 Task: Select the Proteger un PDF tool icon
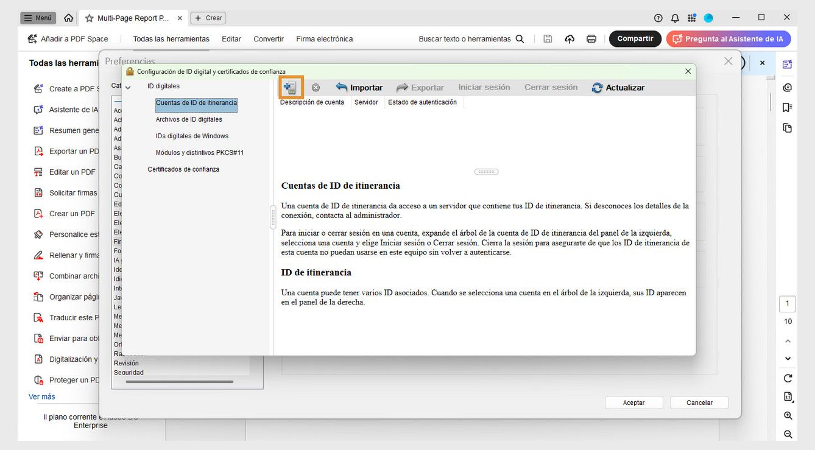[38, 379]
